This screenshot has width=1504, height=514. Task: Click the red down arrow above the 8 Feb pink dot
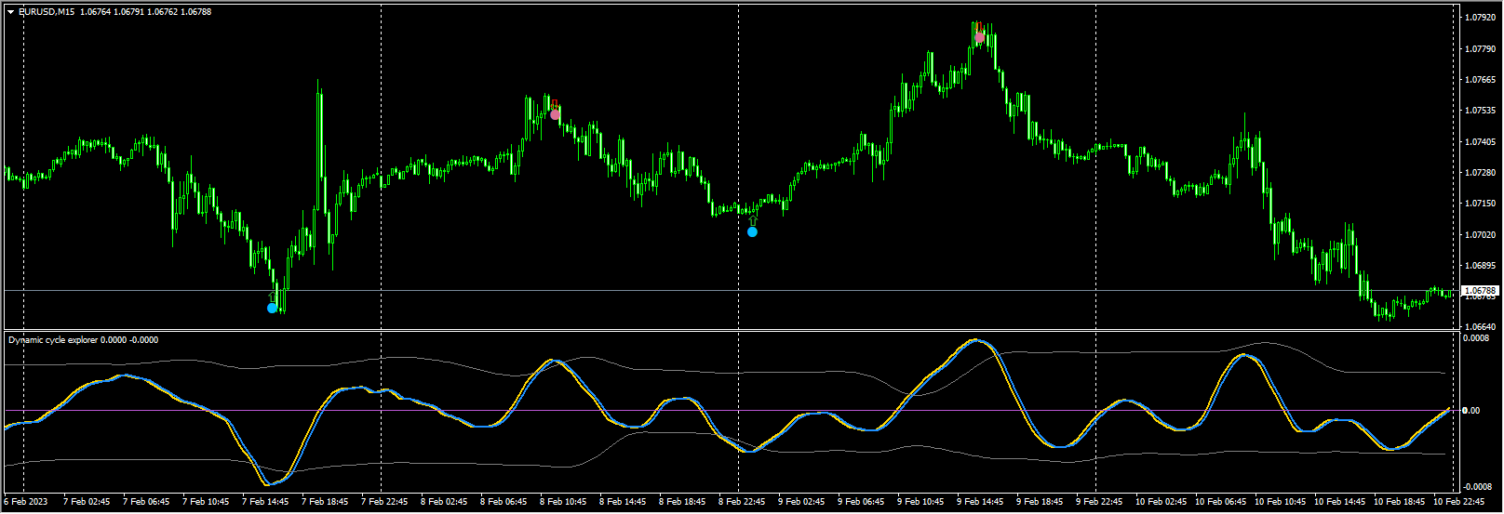(x=555, y=103)
